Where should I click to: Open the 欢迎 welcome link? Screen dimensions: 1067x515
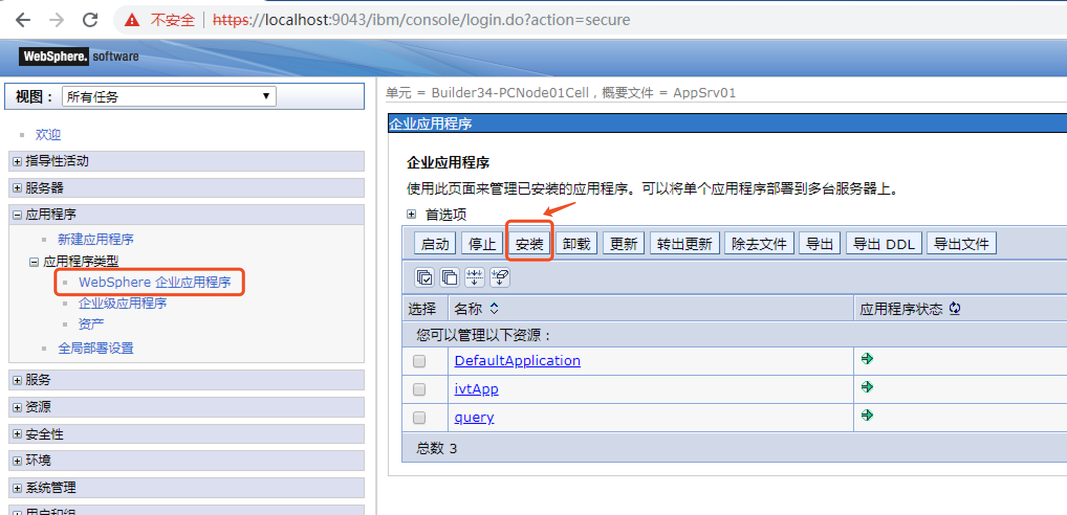click(48, 135)
